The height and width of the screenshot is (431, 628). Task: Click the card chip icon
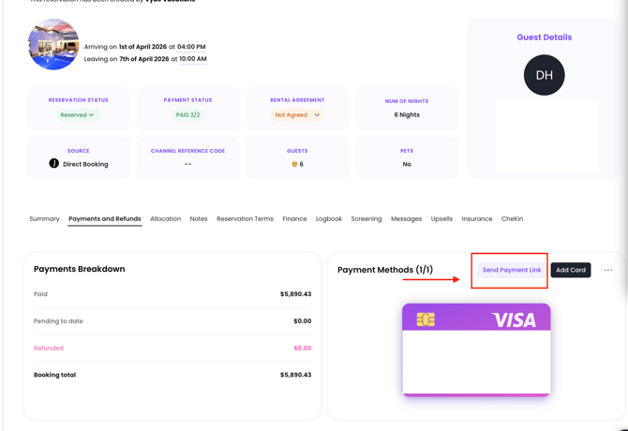point(426,320)
